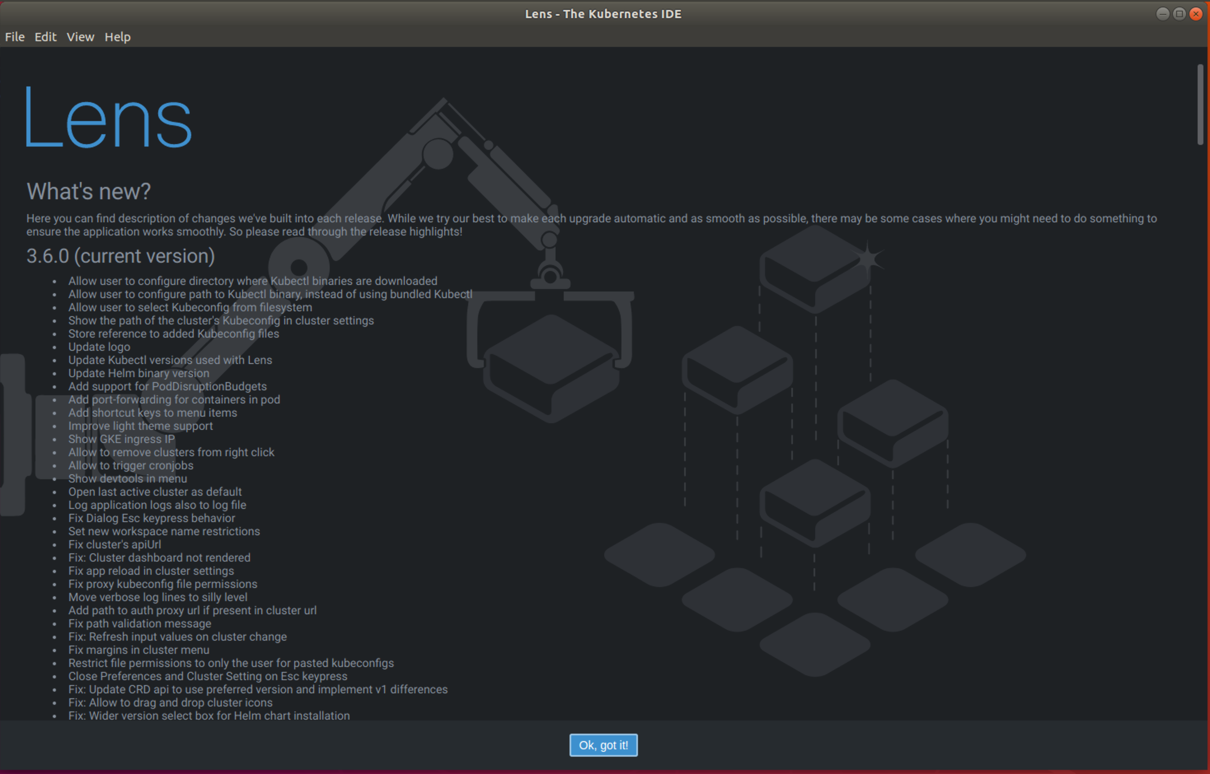Click the Fix path validation message entry

pyautogui.click(x=139, y=623)
